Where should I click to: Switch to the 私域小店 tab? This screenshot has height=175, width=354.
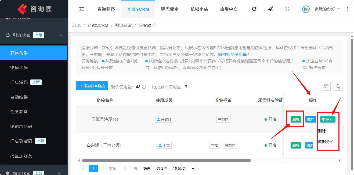(199, 9)
